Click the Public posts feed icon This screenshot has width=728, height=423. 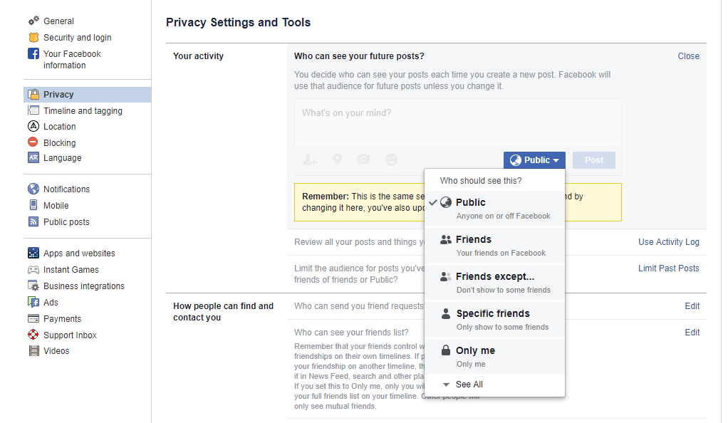(x=33, y=221)
